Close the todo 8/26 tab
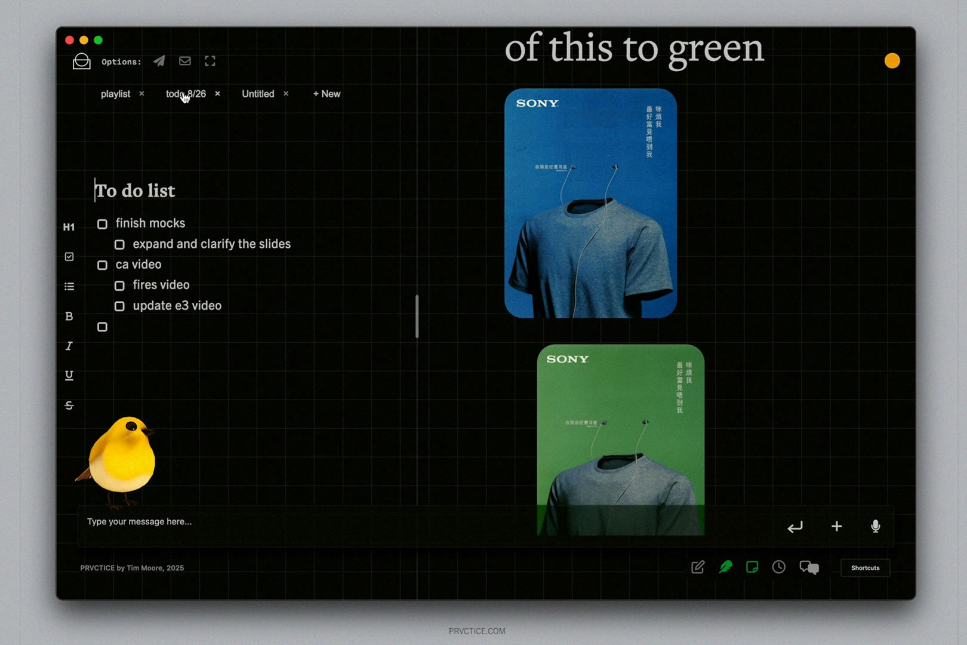967x645 pixels. [x=217, y=94]
